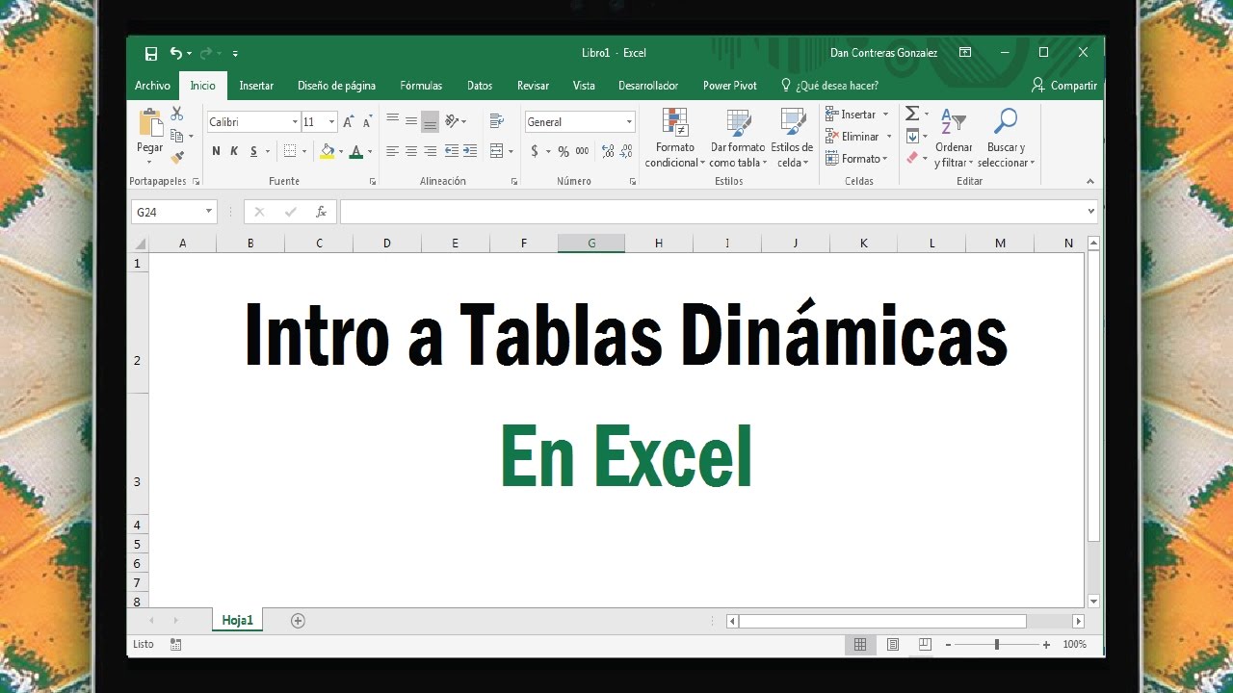Toggle align left
This screenshot has width=1233, height=693.
392,151
